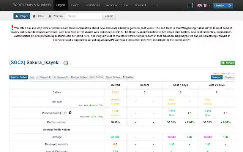Screen dimensions: 243x152
Task: Select the Player search mode toggle
Action: (x=22, y=16)
